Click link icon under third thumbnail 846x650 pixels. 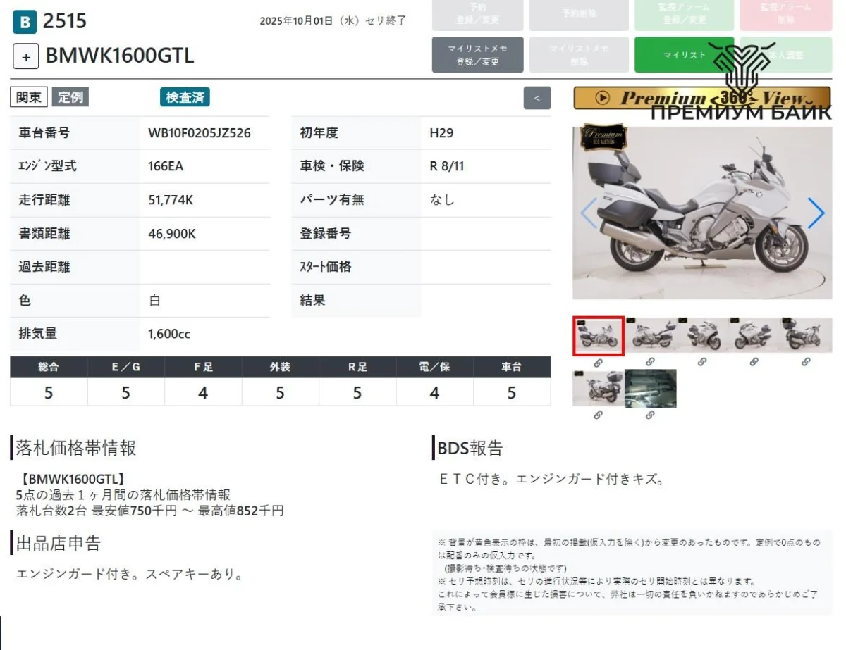point(702,362)
